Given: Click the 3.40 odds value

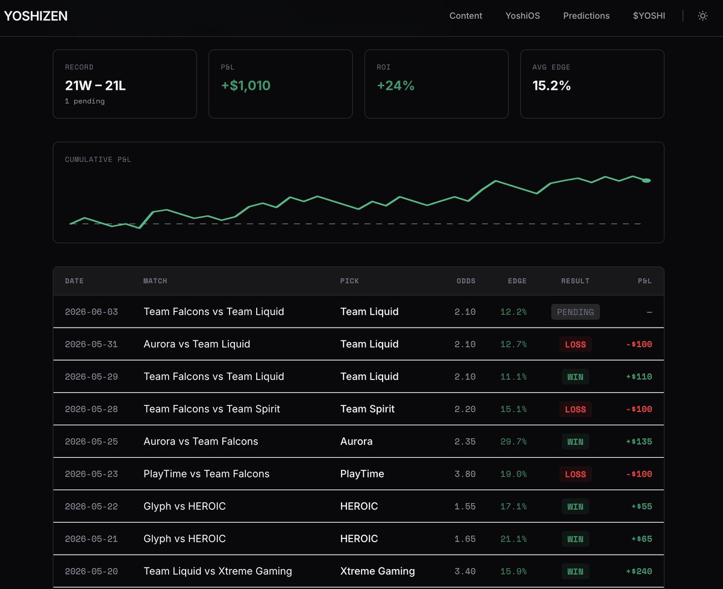Looking at the screenshot, I should [465, 572].
